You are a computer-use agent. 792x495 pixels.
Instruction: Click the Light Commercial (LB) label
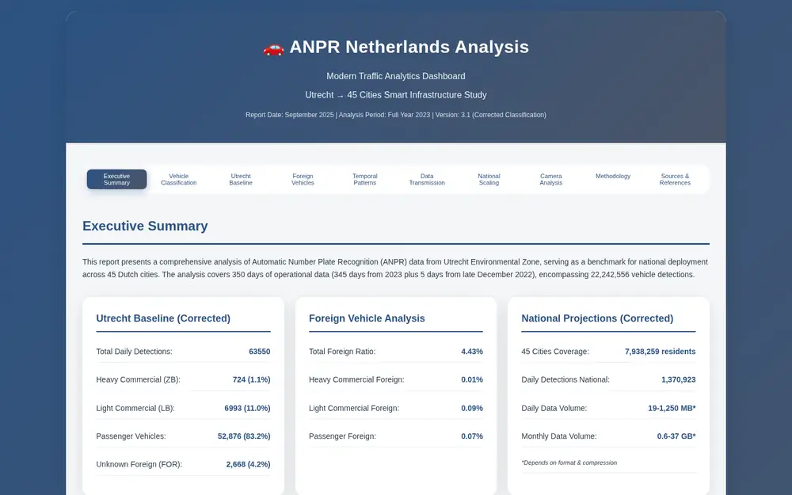135,408
